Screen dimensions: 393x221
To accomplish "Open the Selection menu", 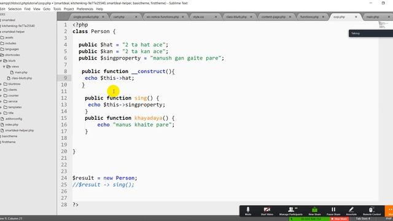I will pos(15,9).
